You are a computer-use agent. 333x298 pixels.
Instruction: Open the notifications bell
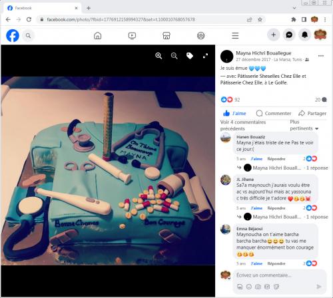304,35
